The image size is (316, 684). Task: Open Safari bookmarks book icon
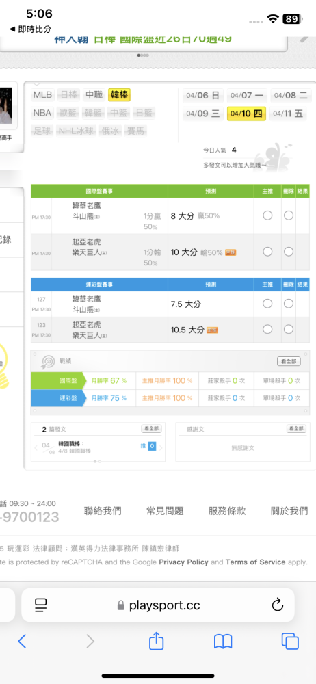click(x=222, y=642)
